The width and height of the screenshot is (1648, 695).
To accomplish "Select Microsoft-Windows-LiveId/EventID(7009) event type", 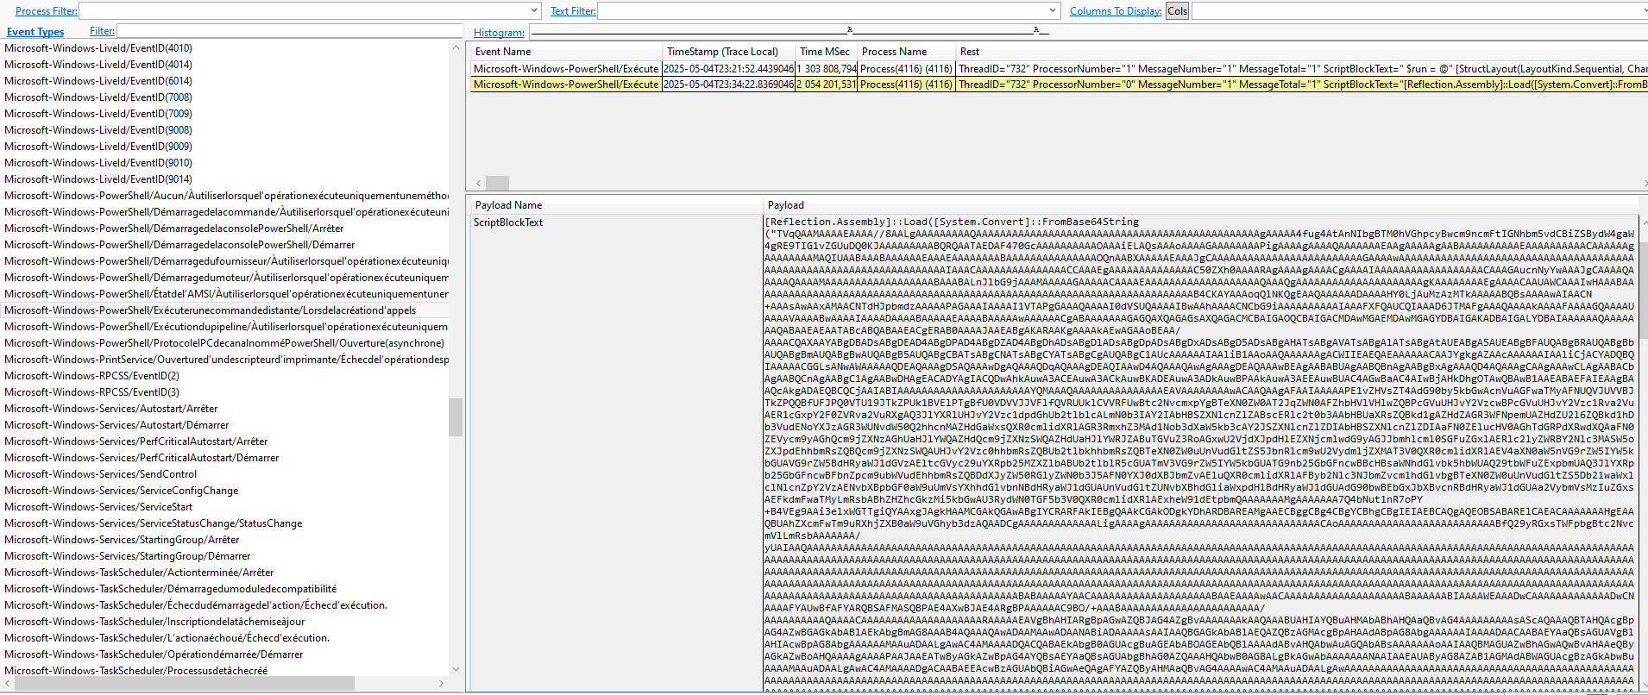I will tap(98, 114).
